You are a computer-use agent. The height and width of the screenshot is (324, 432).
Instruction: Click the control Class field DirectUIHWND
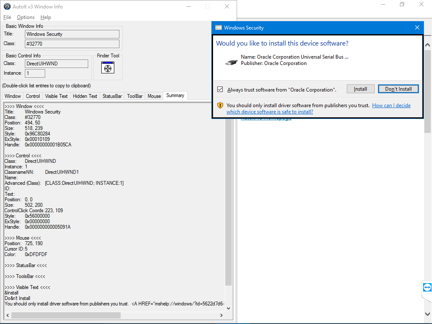57,64
